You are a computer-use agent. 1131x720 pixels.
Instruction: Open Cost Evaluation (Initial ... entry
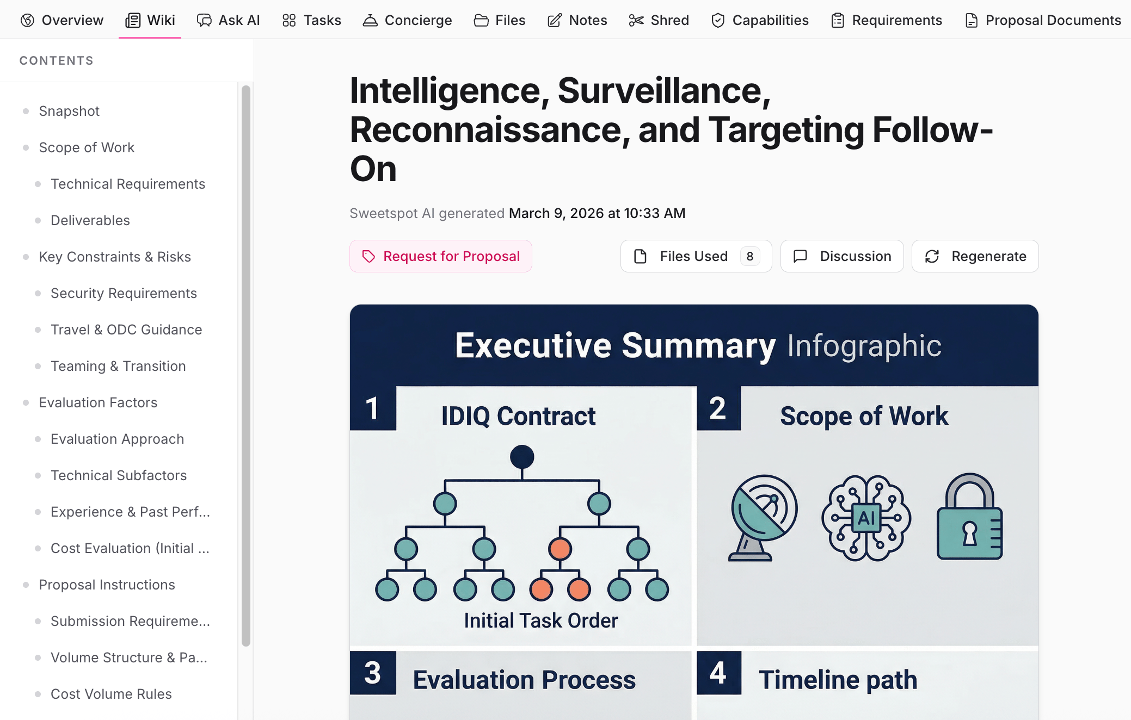(130, 548)
